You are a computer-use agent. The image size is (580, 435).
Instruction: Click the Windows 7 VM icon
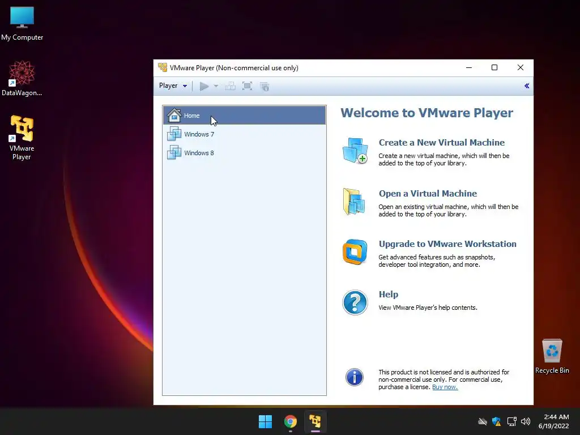pyautogui.click(x=174, y=134)
